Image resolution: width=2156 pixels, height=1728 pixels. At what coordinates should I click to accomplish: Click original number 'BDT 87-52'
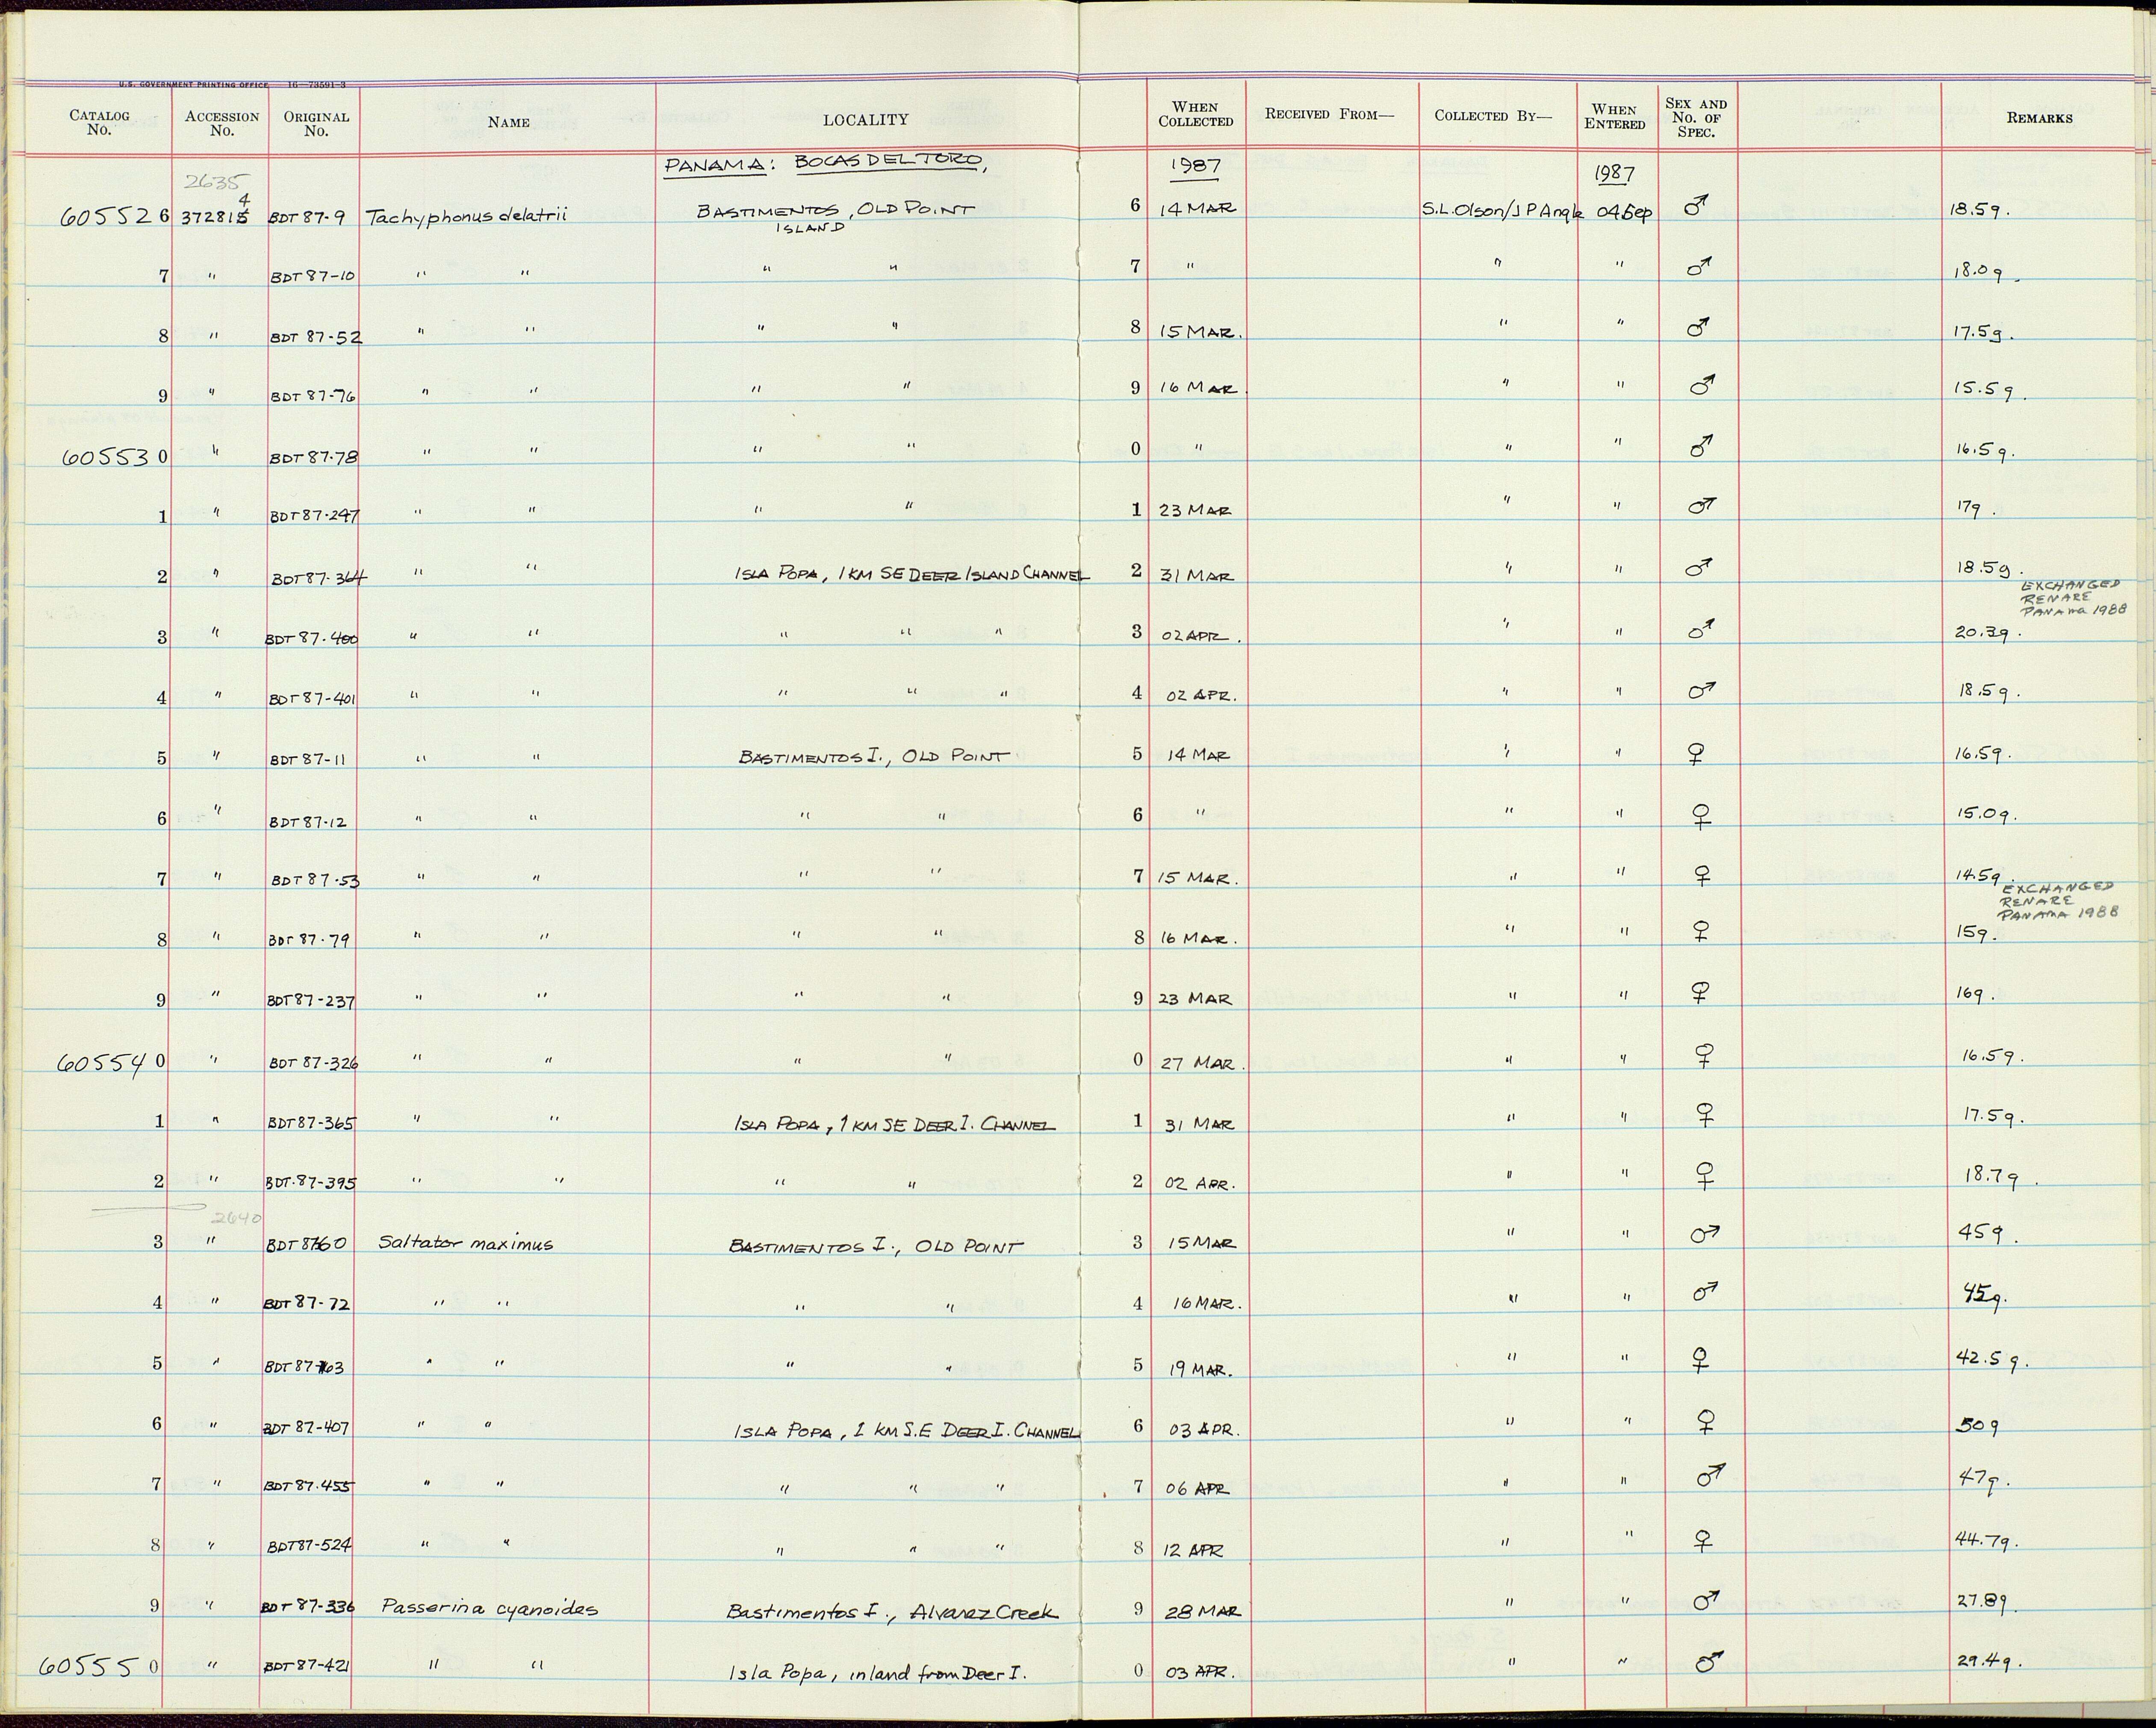pos(316,338)
